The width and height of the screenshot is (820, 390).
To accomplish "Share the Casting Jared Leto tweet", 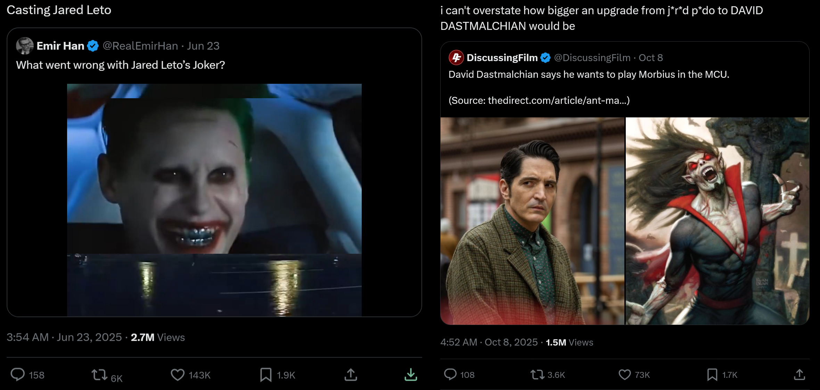I will 351,375.
